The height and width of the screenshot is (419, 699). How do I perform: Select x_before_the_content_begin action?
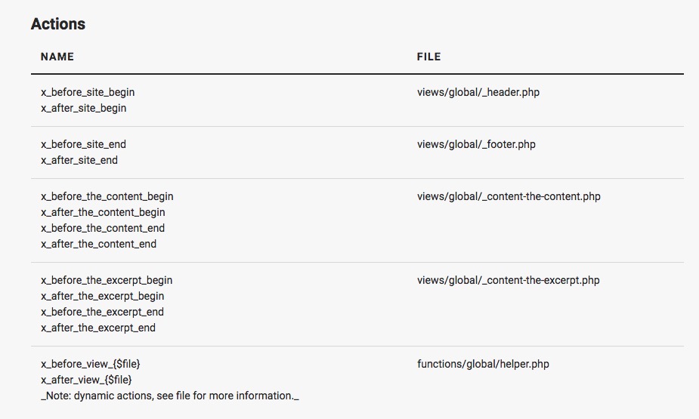tap(107, 196)
